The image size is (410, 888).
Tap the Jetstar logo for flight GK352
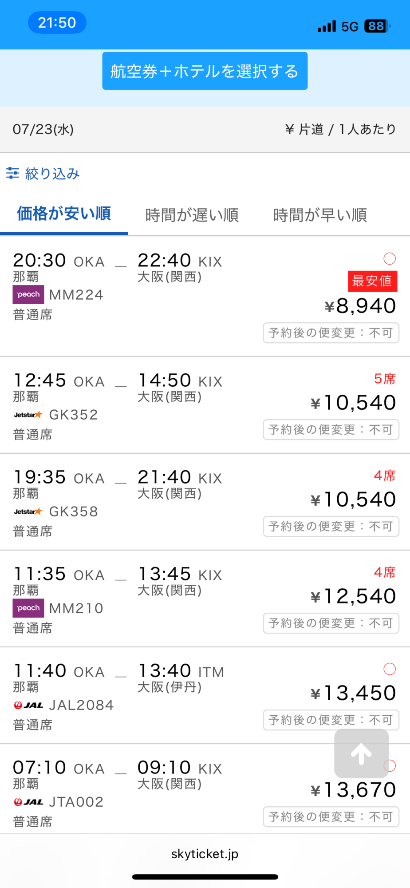[28, 415]
